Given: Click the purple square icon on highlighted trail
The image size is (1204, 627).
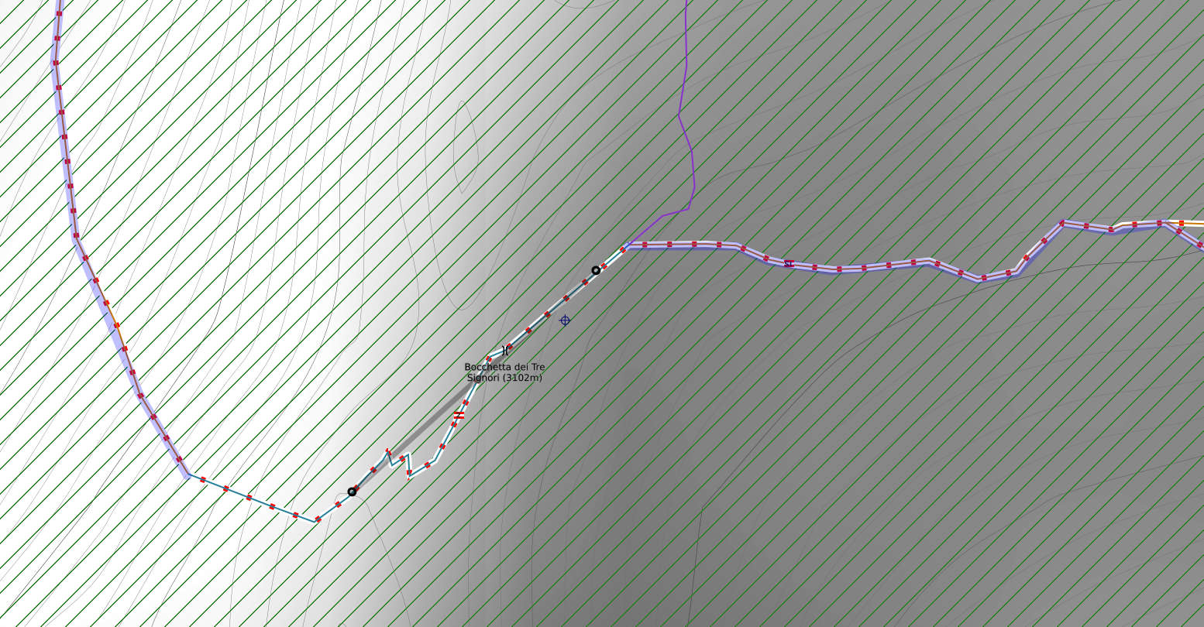Looking at the screenshot, I should click(x=789, y=263).
